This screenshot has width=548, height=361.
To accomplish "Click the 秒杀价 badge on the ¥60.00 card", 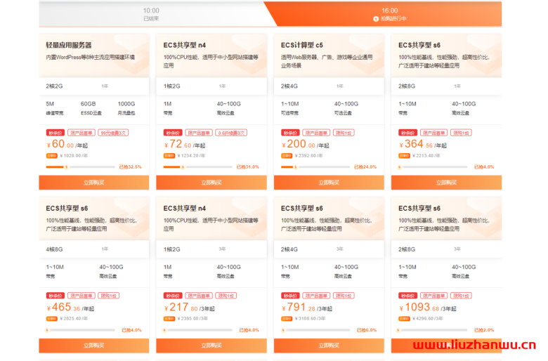I will point(55,132).
